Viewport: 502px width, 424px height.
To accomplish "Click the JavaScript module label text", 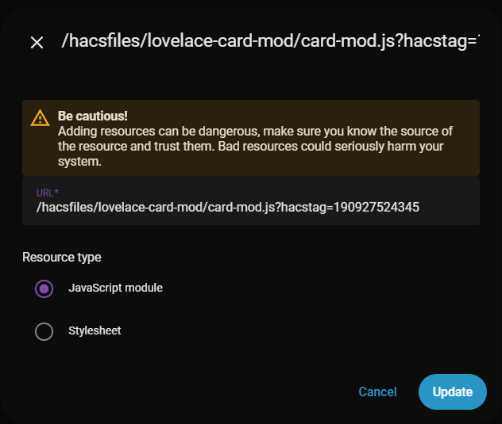I will pyautogui.click(x=116, y=288).
